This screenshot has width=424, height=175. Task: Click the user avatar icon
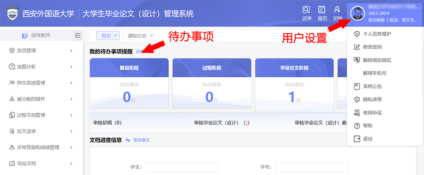coord(357,13)
